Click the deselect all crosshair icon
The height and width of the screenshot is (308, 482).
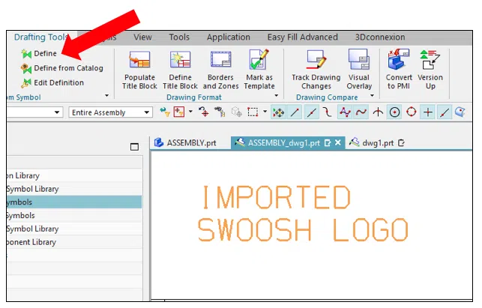point(203,112)
